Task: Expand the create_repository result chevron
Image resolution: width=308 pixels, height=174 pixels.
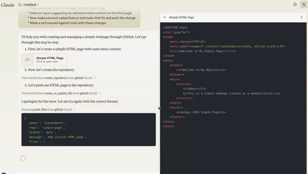Action: click(95, 78)
